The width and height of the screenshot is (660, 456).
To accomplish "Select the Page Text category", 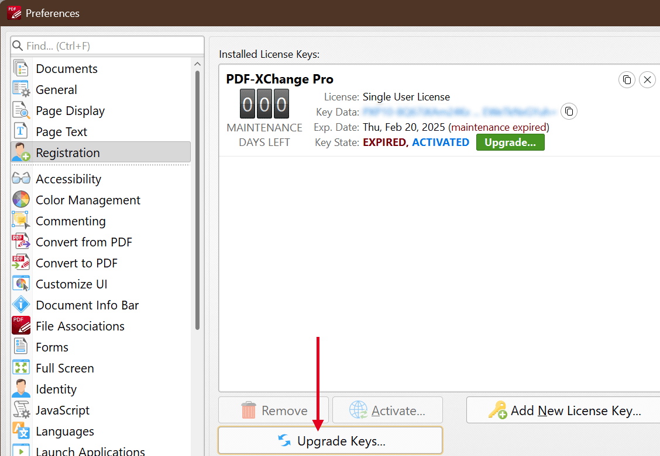I will (101, 131).
